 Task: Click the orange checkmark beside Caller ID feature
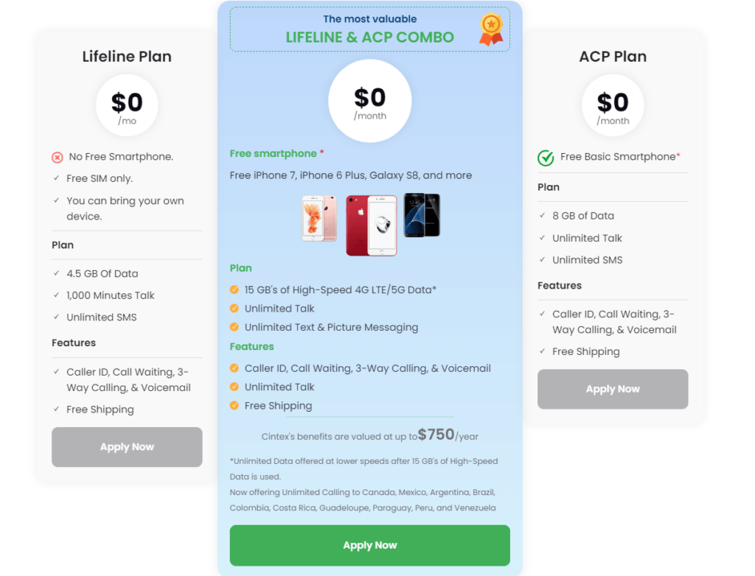tap(235, 368)
